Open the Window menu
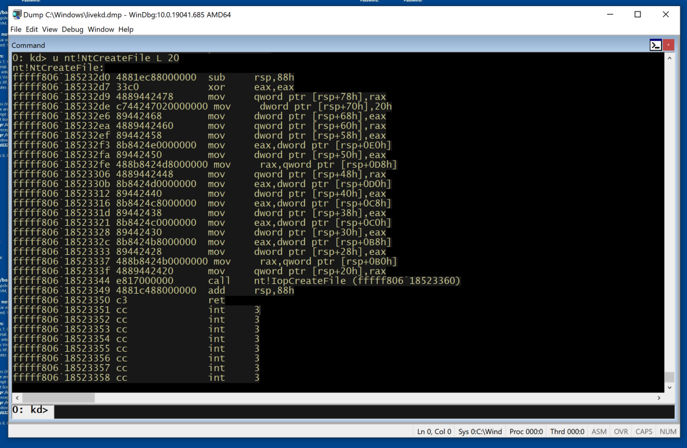The width and height of the screenshot is (687, 448). [x=100, y=30]
